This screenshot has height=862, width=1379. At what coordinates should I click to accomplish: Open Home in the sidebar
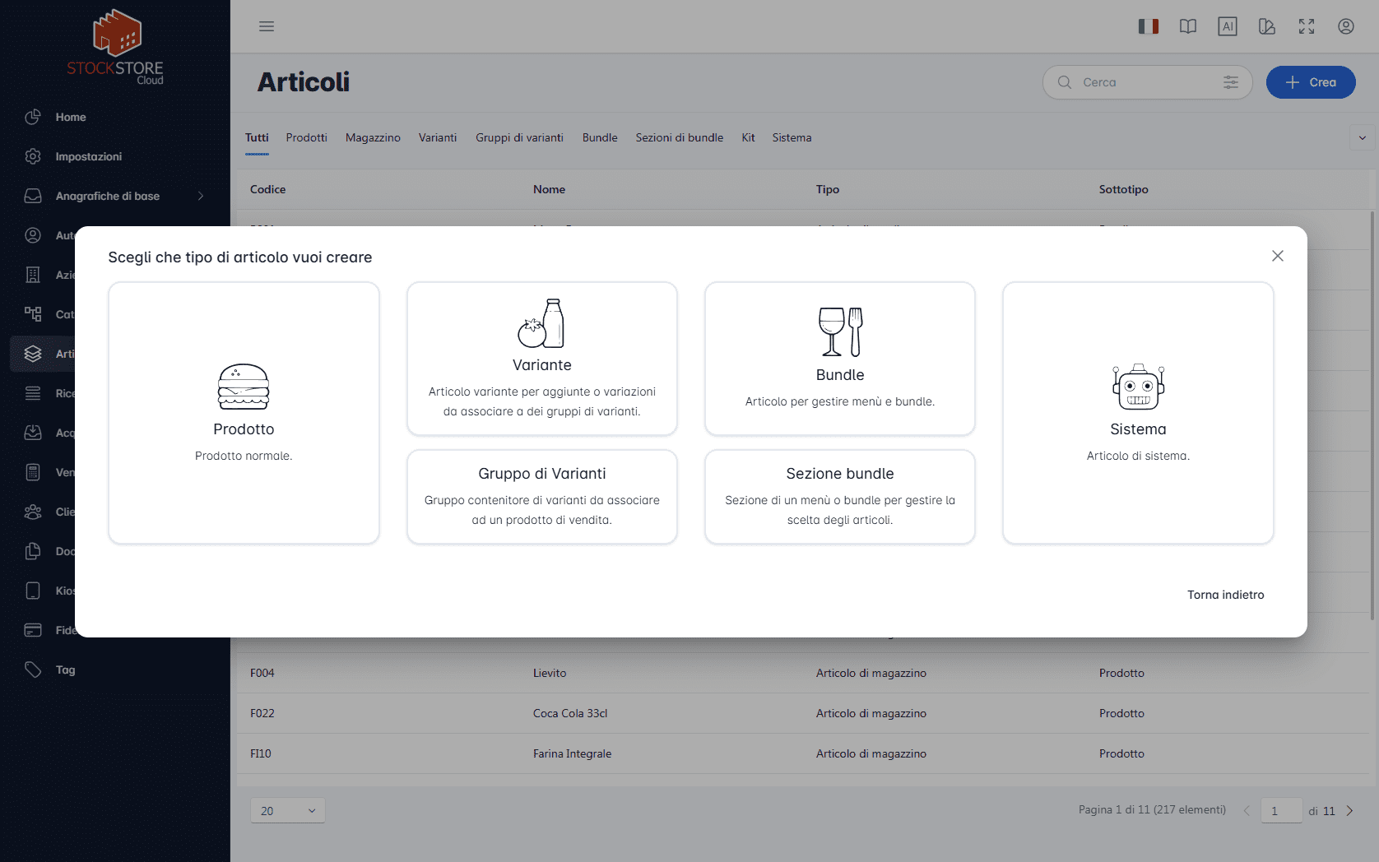pos(71,117)
